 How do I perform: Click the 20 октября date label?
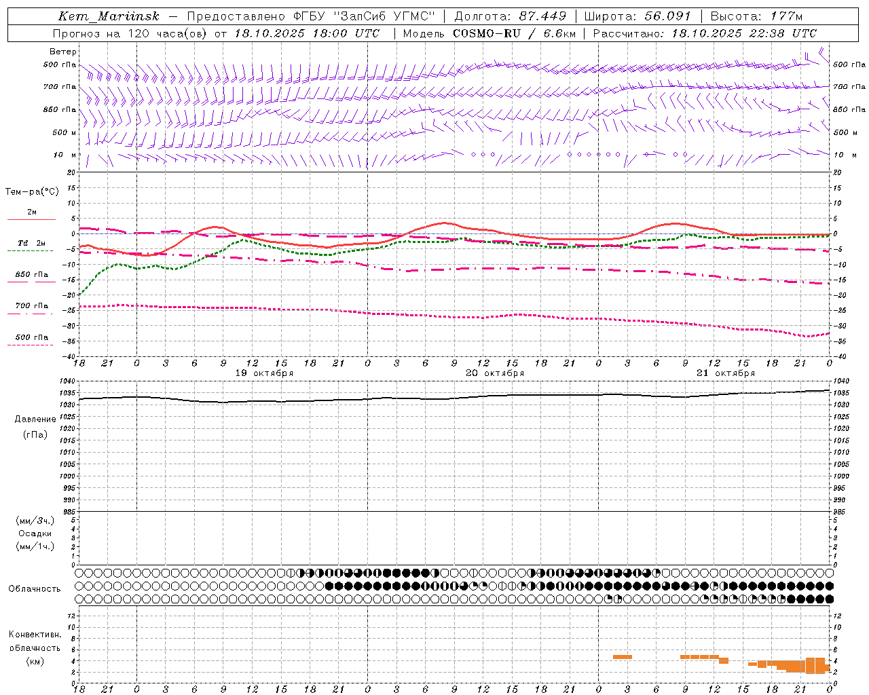coord(495,373)
